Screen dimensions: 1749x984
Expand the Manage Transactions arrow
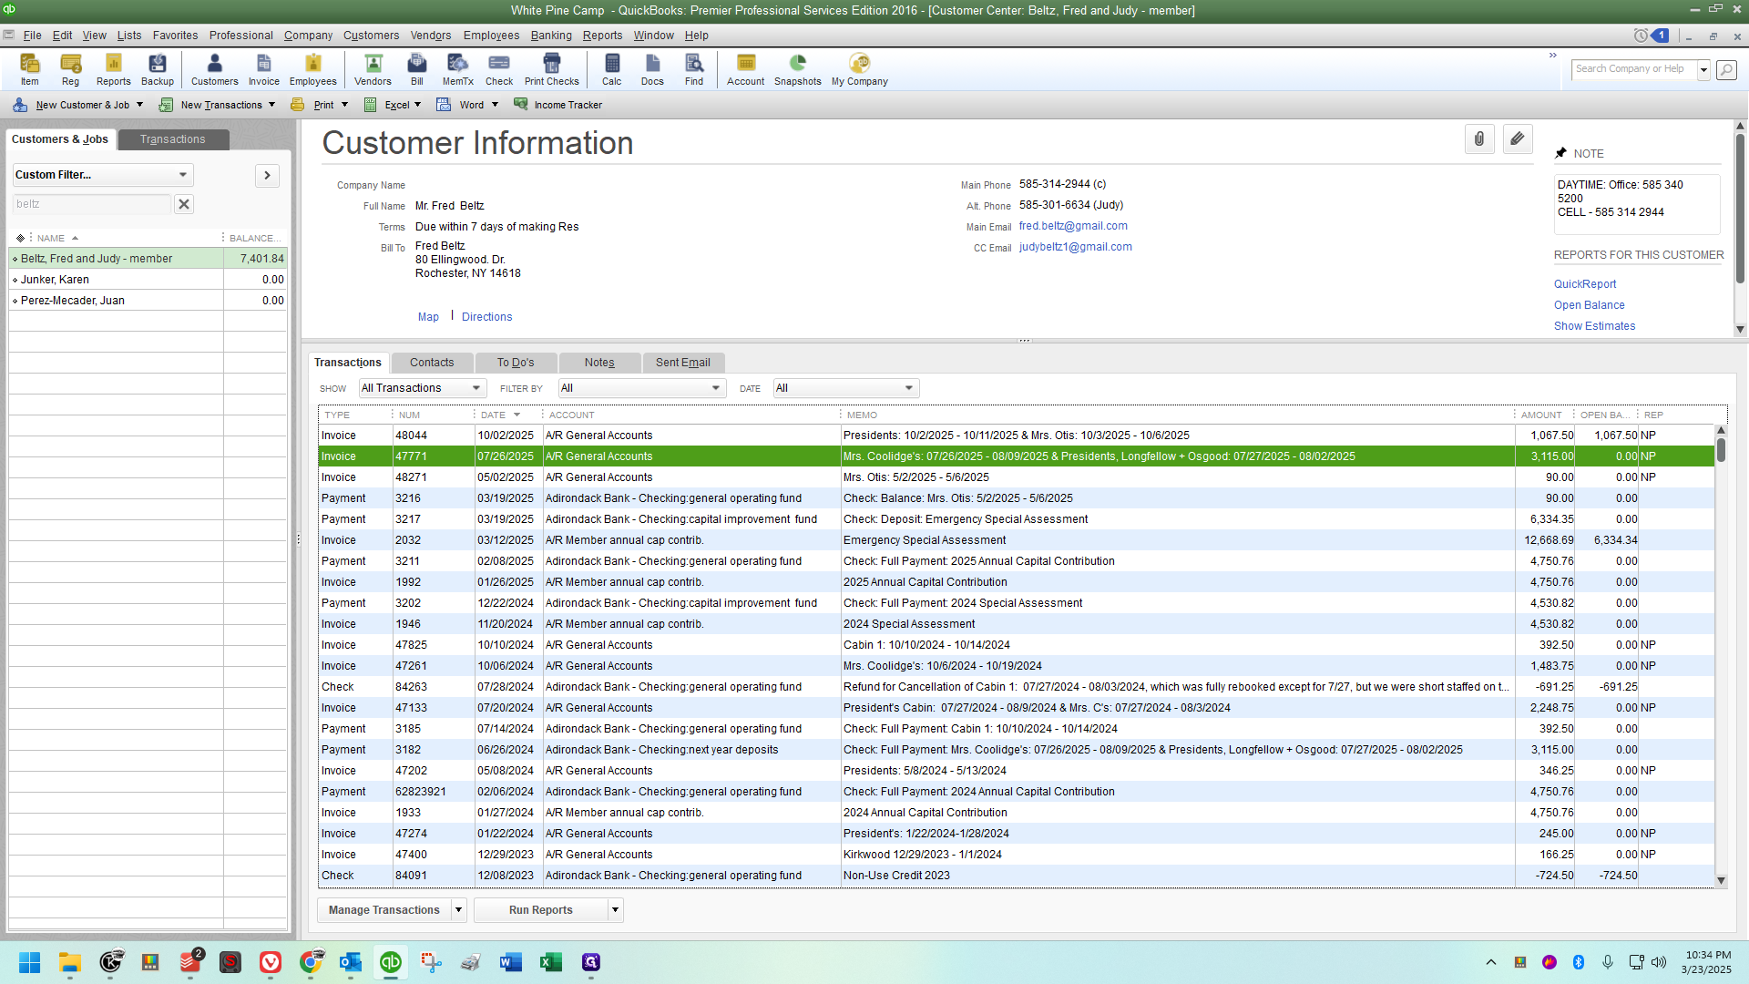[458, 910]
